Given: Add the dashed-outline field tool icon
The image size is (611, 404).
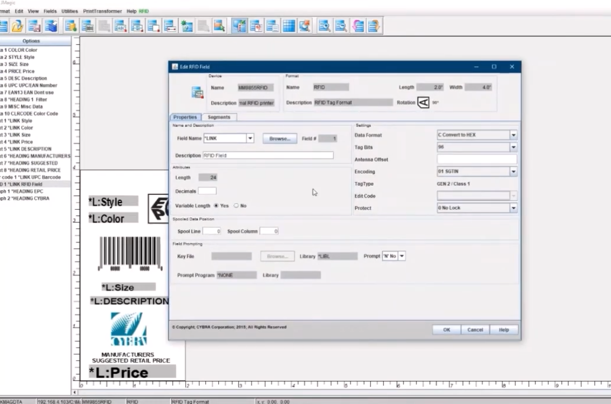Looking at the screenshot, I should click(x=137, y=26).
